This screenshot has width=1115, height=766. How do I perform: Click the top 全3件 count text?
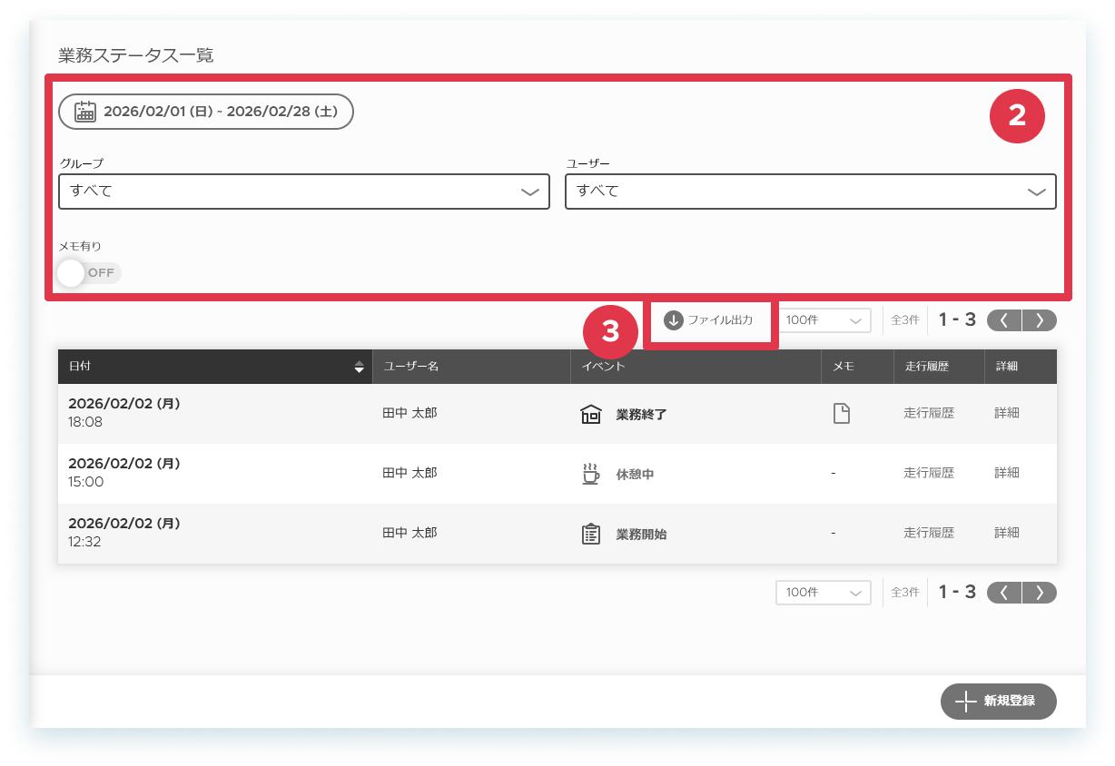click(905, 320)
